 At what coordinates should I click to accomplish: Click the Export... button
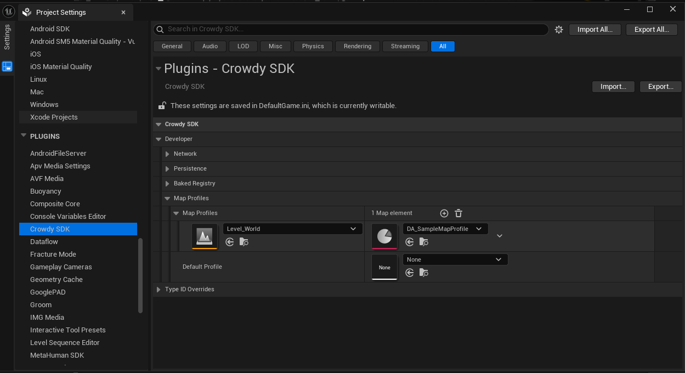click(x=661, y=87)
